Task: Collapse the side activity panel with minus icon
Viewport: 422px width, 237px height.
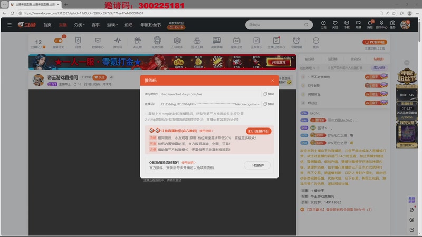Action: click(x=407, y=63)
